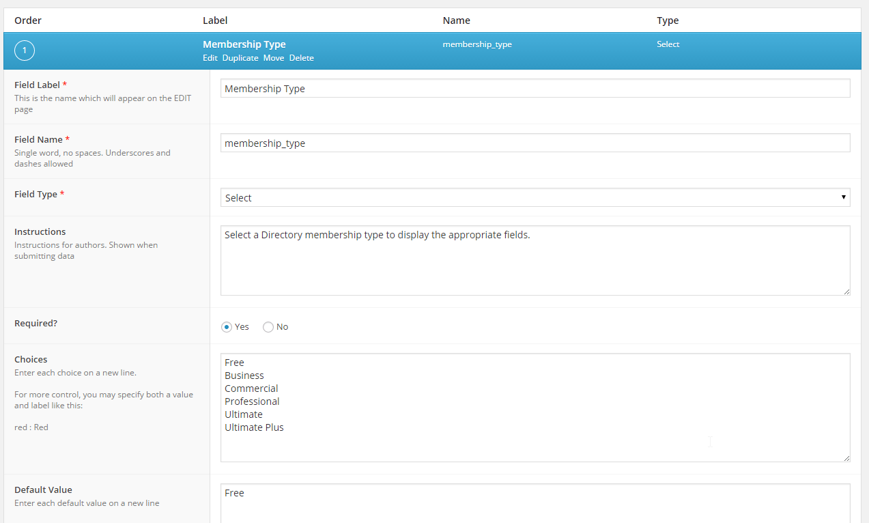Click the dropdown arrow on Field Type
Screen dimensions: 869x523
pyautogui.click(x=844, y=197)
